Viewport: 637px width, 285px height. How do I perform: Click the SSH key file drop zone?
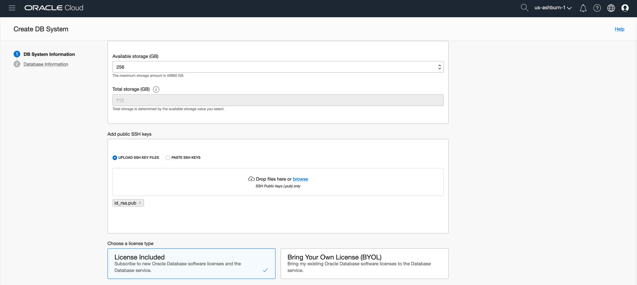coord(199,182)
